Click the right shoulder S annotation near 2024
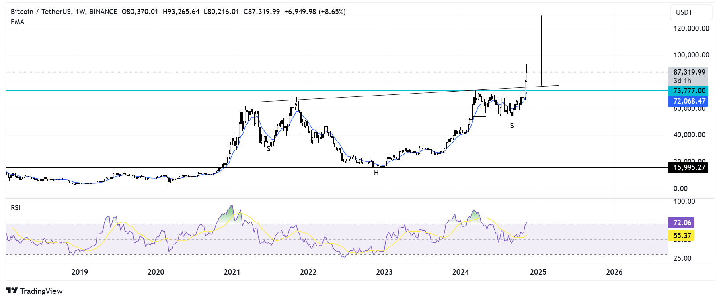The image size is (721, 301). 512,126
